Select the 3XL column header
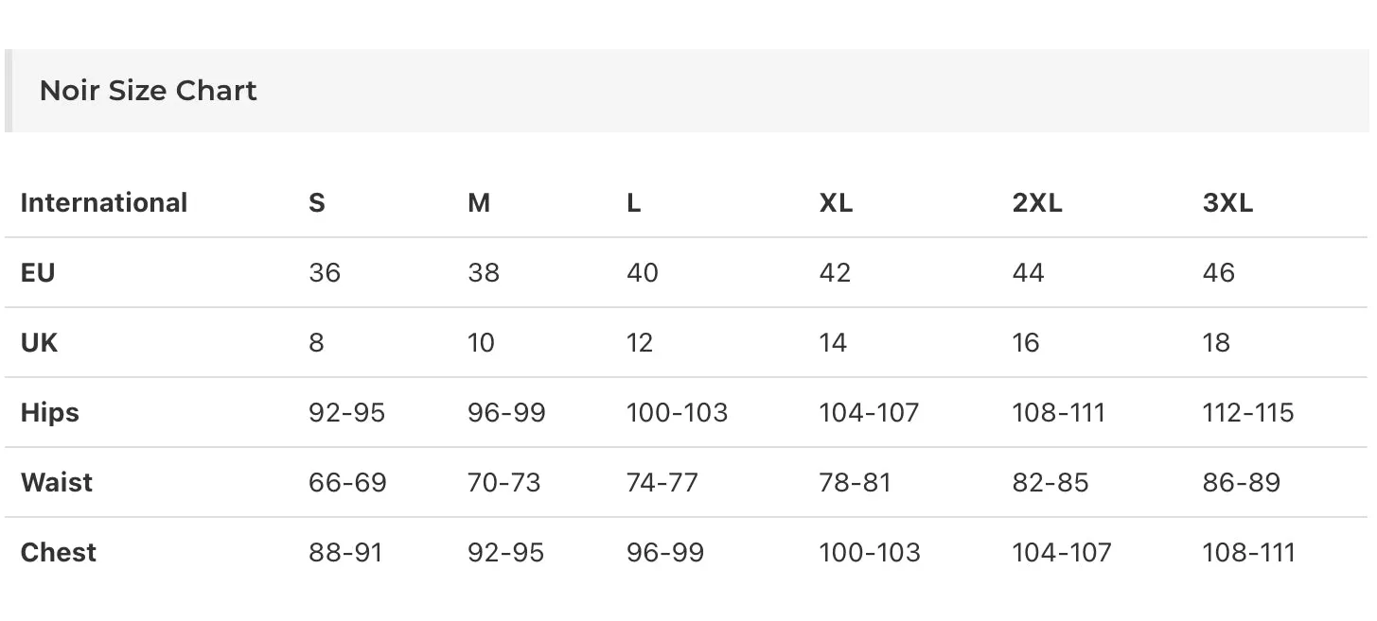The image size is (1377, 621). coord(1227,202)
